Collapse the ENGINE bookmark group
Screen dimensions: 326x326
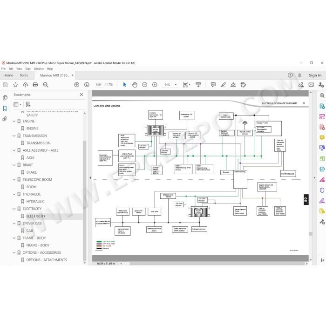(14, 121)
